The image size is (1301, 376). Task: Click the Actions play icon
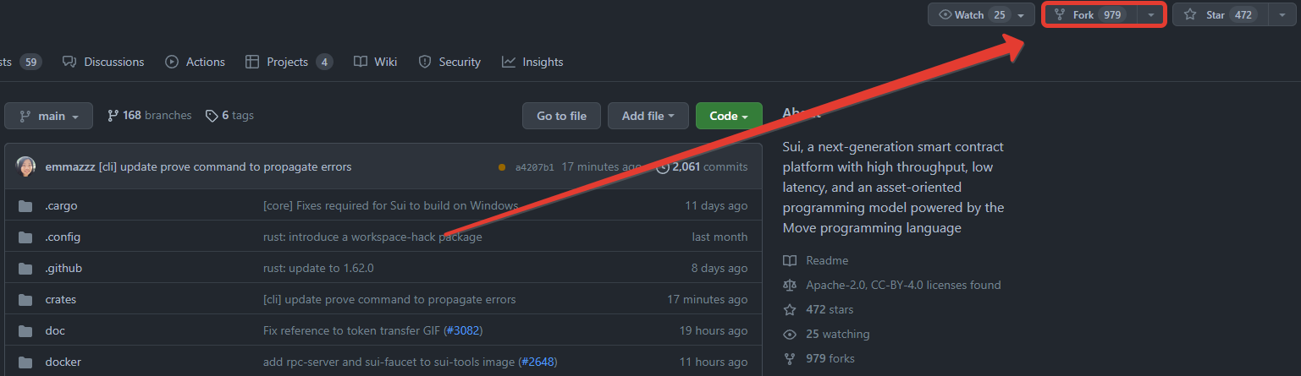[172, 62]
